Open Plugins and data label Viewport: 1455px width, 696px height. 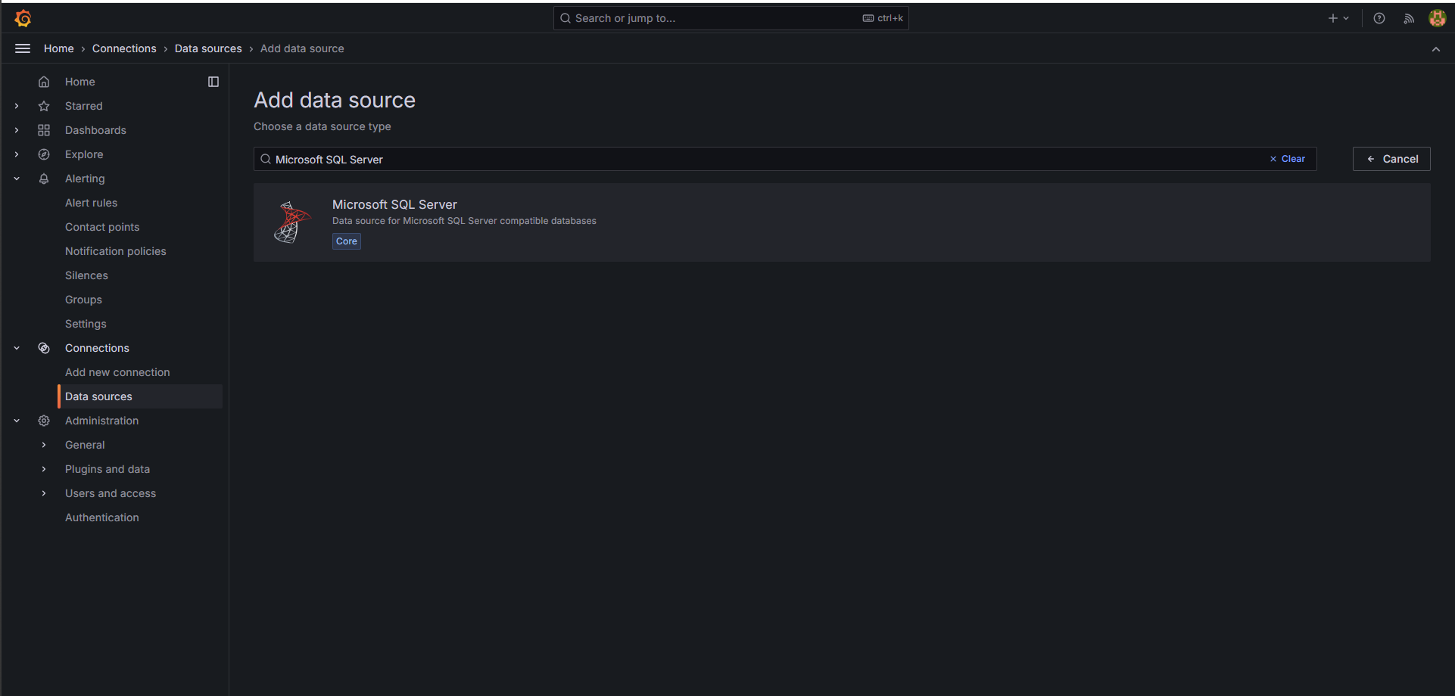coord(107,469)
